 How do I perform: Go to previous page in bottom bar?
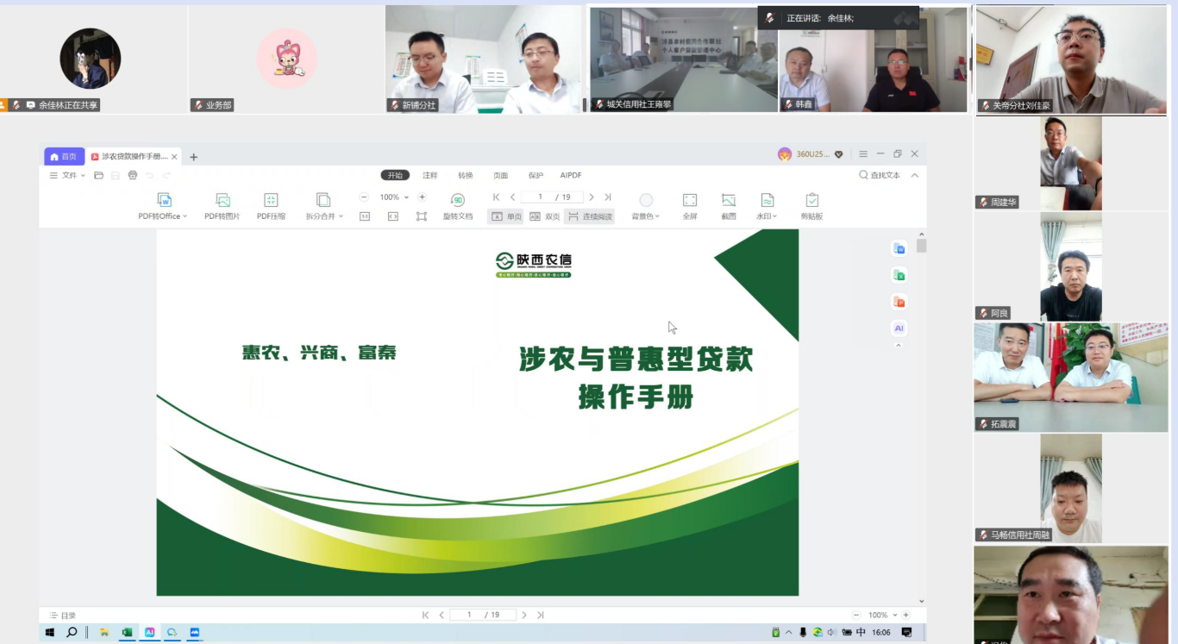442,615
